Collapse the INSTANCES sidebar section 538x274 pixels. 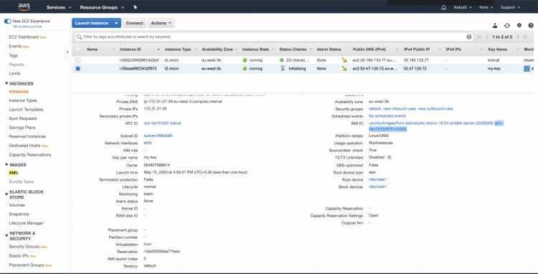point(6,84)
